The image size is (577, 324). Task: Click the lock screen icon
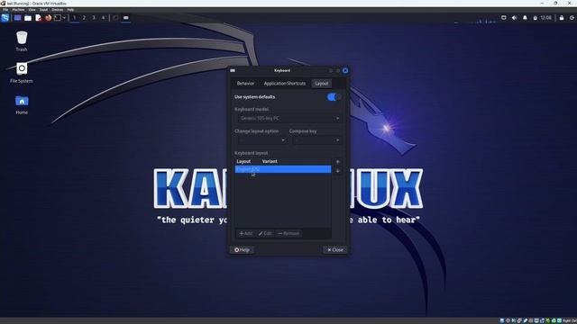[562, 18]
